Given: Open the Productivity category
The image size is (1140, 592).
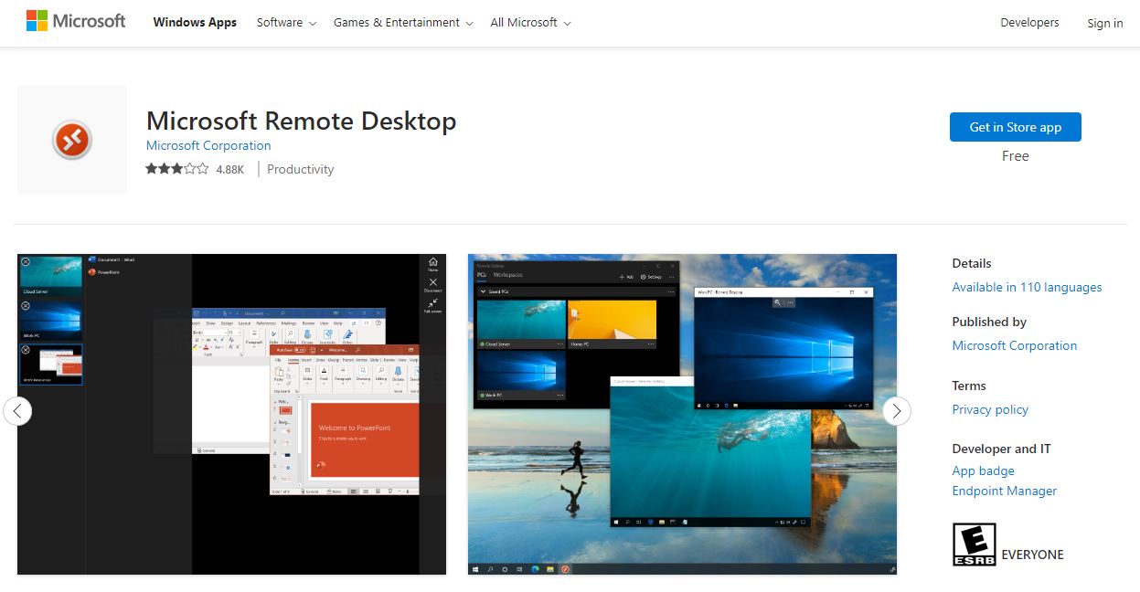Looking at the screenshot, I should tap(300, 169).
